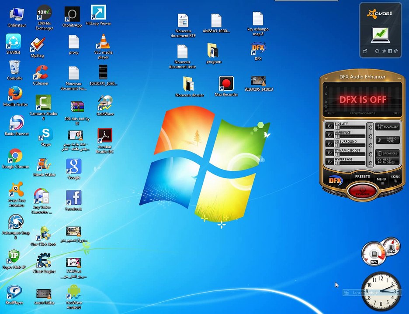Open HitLeap Viewer shortcut
This screenshot has height=314, width=409.
(98, 16)
